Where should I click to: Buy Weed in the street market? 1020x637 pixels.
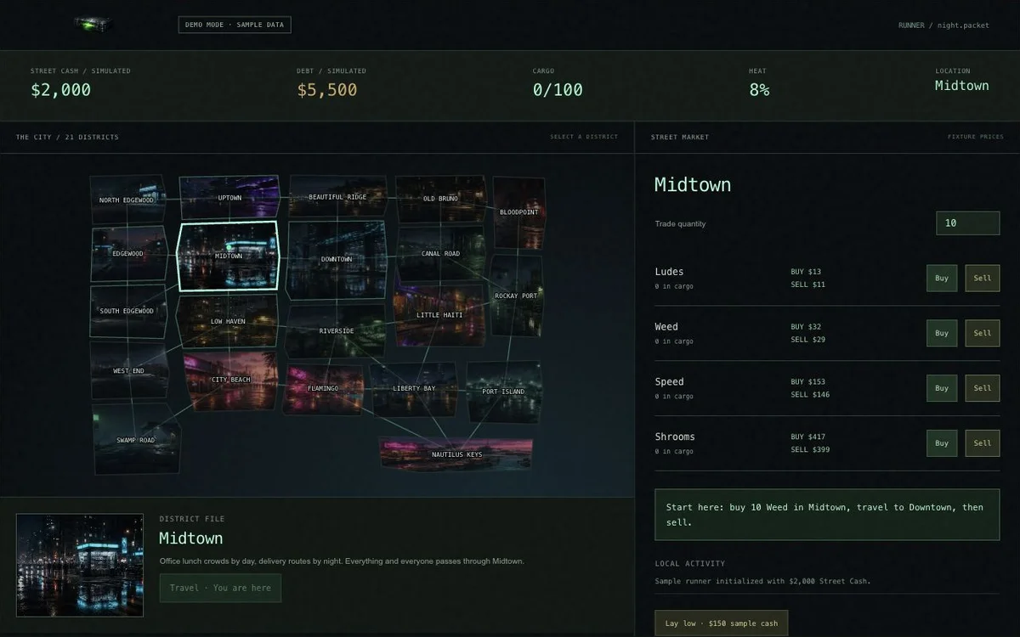point(942,333)
